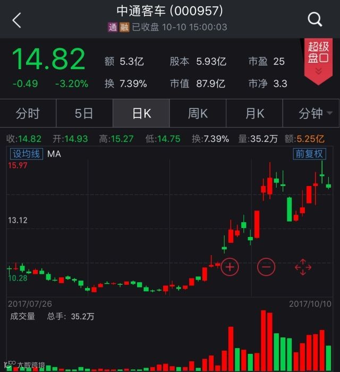Tap the four-arrow move chart icon

pos(303,267)
